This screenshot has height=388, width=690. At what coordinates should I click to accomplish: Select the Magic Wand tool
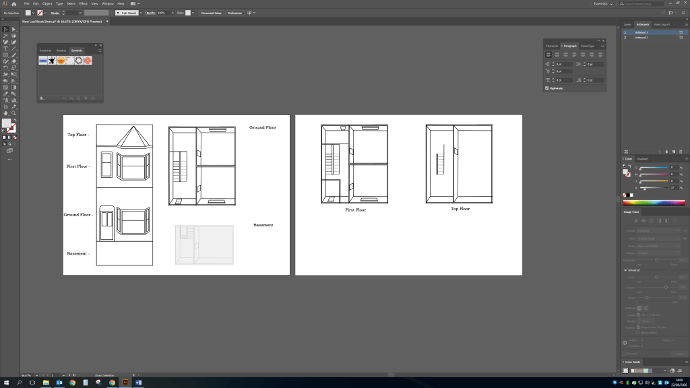(5, 36)
